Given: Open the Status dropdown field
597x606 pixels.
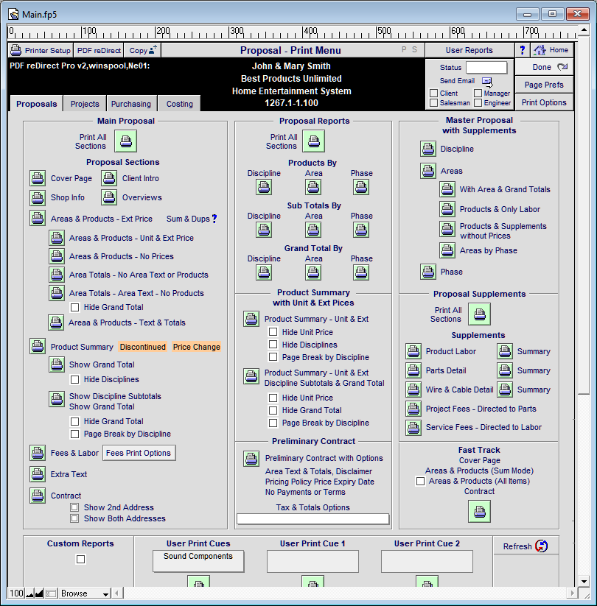Looking at the screenshot, I should point(486,67).
